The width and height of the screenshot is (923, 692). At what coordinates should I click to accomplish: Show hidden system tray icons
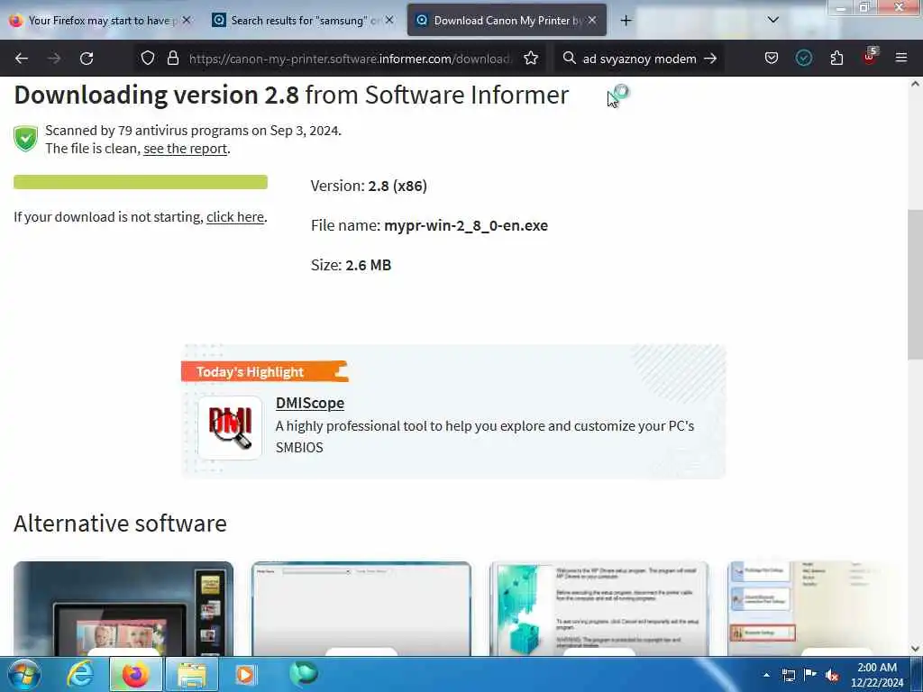[x=766, y=675]
